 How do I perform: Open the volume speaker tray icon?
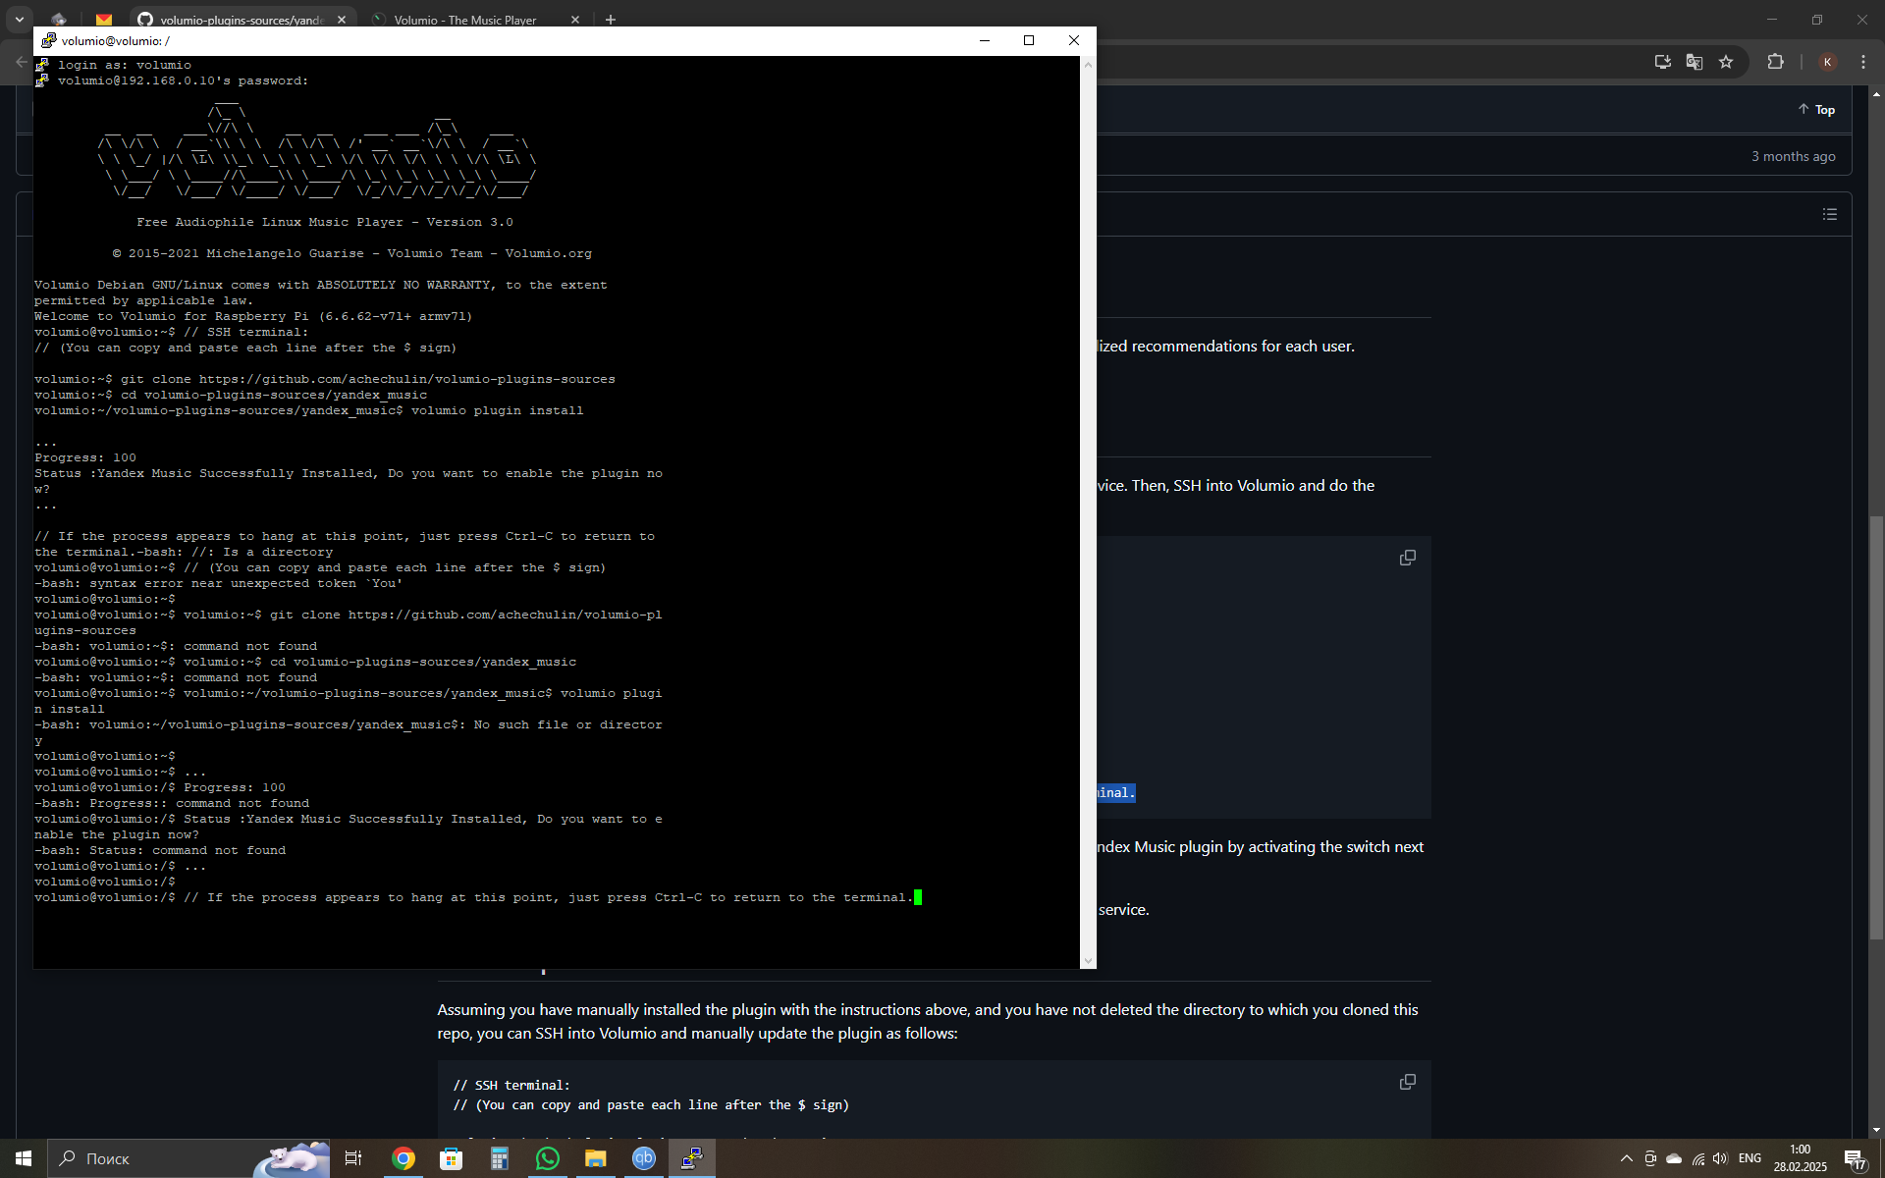click(x=1720, y=1158)
